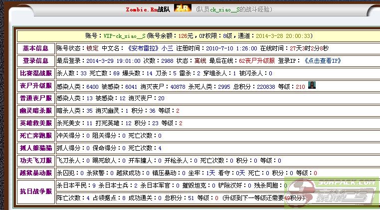
Task: Click the Z.R team logo icon
Action: pyautogui.click(x=182, y=8)
